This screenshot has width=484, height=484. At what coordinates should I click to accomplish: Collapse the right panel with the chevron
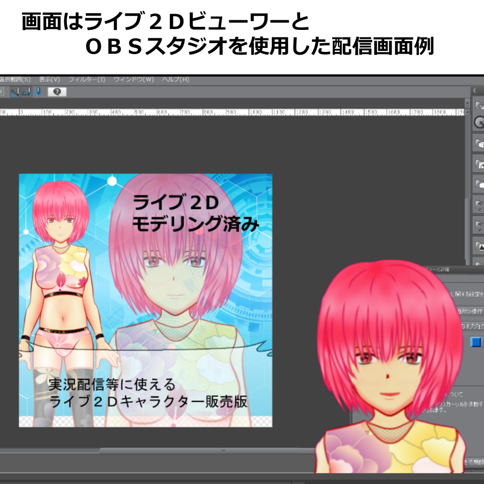pos(475,91)
